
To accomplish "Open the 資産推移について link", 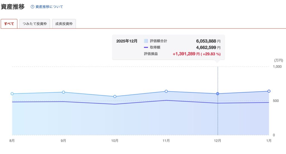I will pyautogui.click(x=49, y=7).
